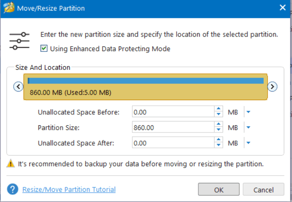The height and width of the screenshot is (202, 292).
Task: Open the Resize/Move Partition Tutorial link
Action: (69, 189)
